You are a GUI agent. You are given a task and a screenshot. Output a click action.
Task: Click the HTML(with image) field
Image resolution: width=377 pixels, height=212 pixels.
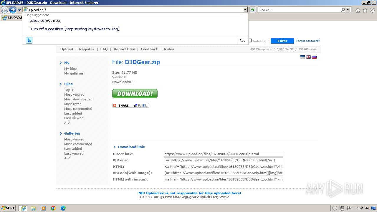pos(223,179)
